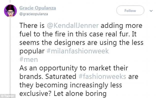
Task: Click the vertical thread line below avatar
Action: 10,55
